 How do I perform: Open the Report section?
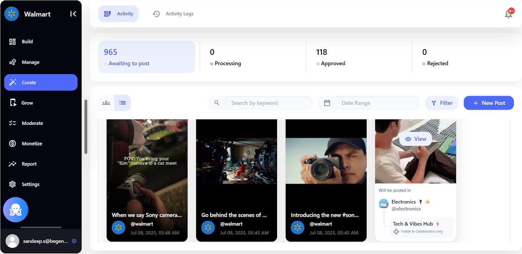[x=41, y=164]
